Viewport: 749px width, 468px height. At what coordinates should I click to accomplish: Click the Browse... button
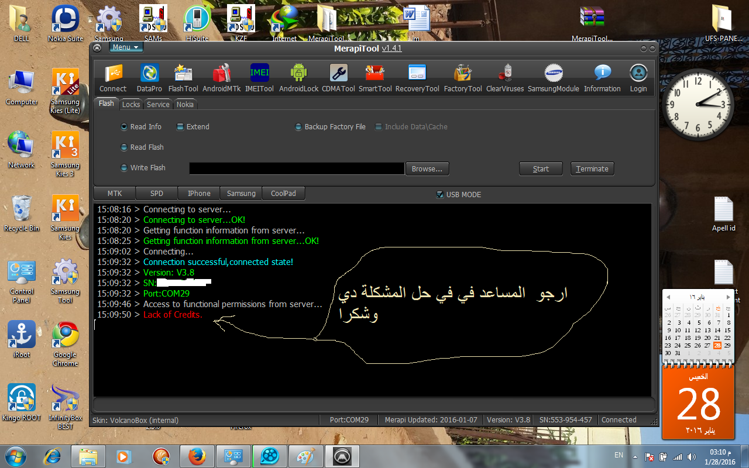pos(427,168)
